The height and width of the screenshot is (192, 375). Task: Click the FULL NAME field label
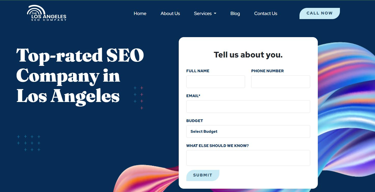click(x=198, y=71)
